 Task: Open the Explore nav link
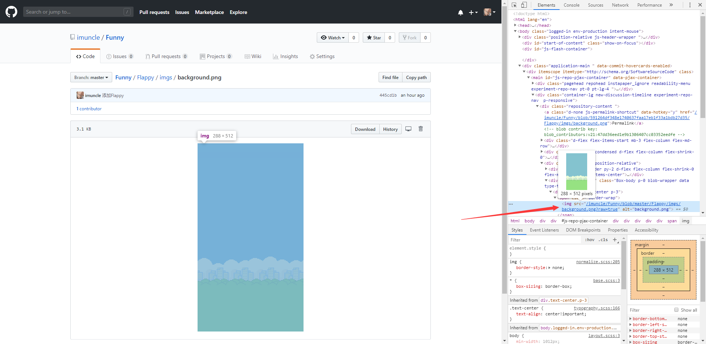(238, 12)
